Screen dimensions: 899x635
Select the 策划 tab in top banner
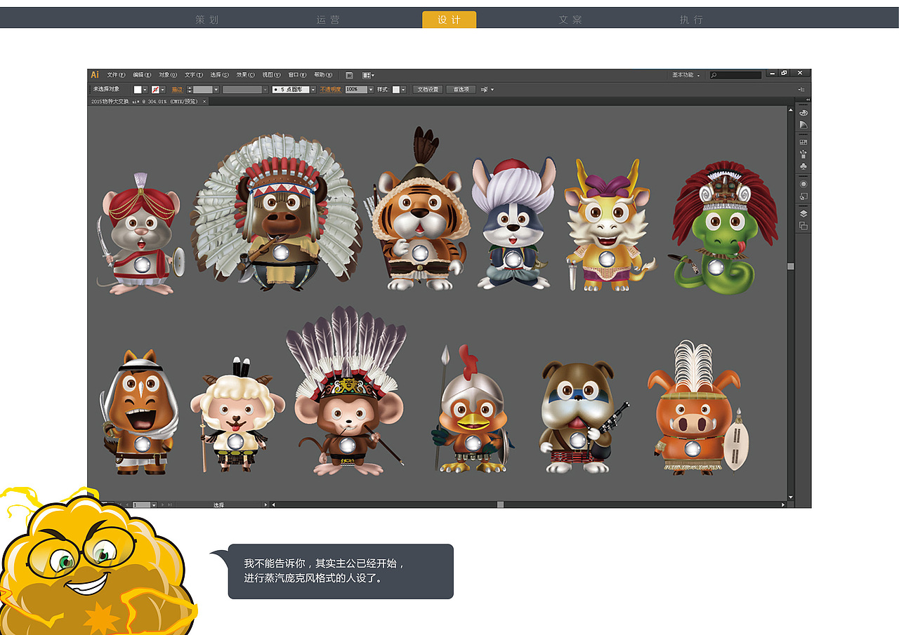click(x=207, y=20)
